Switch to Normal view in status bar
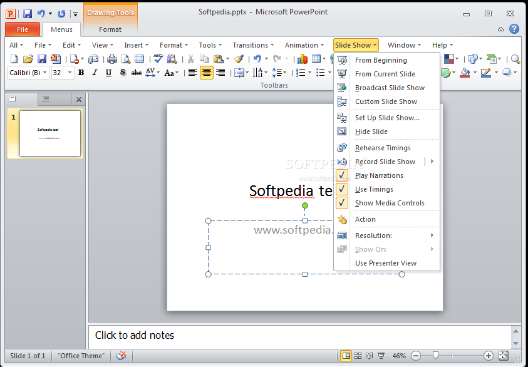Screen dimensions: 528x367 [x=346, y=356]
